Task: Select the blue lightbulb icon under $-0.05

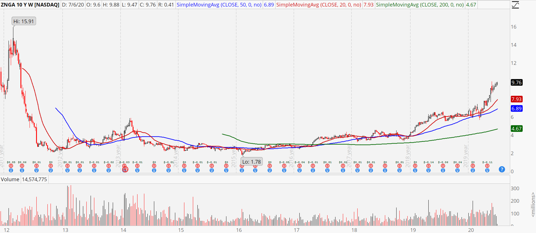Action: pos(284,170)
